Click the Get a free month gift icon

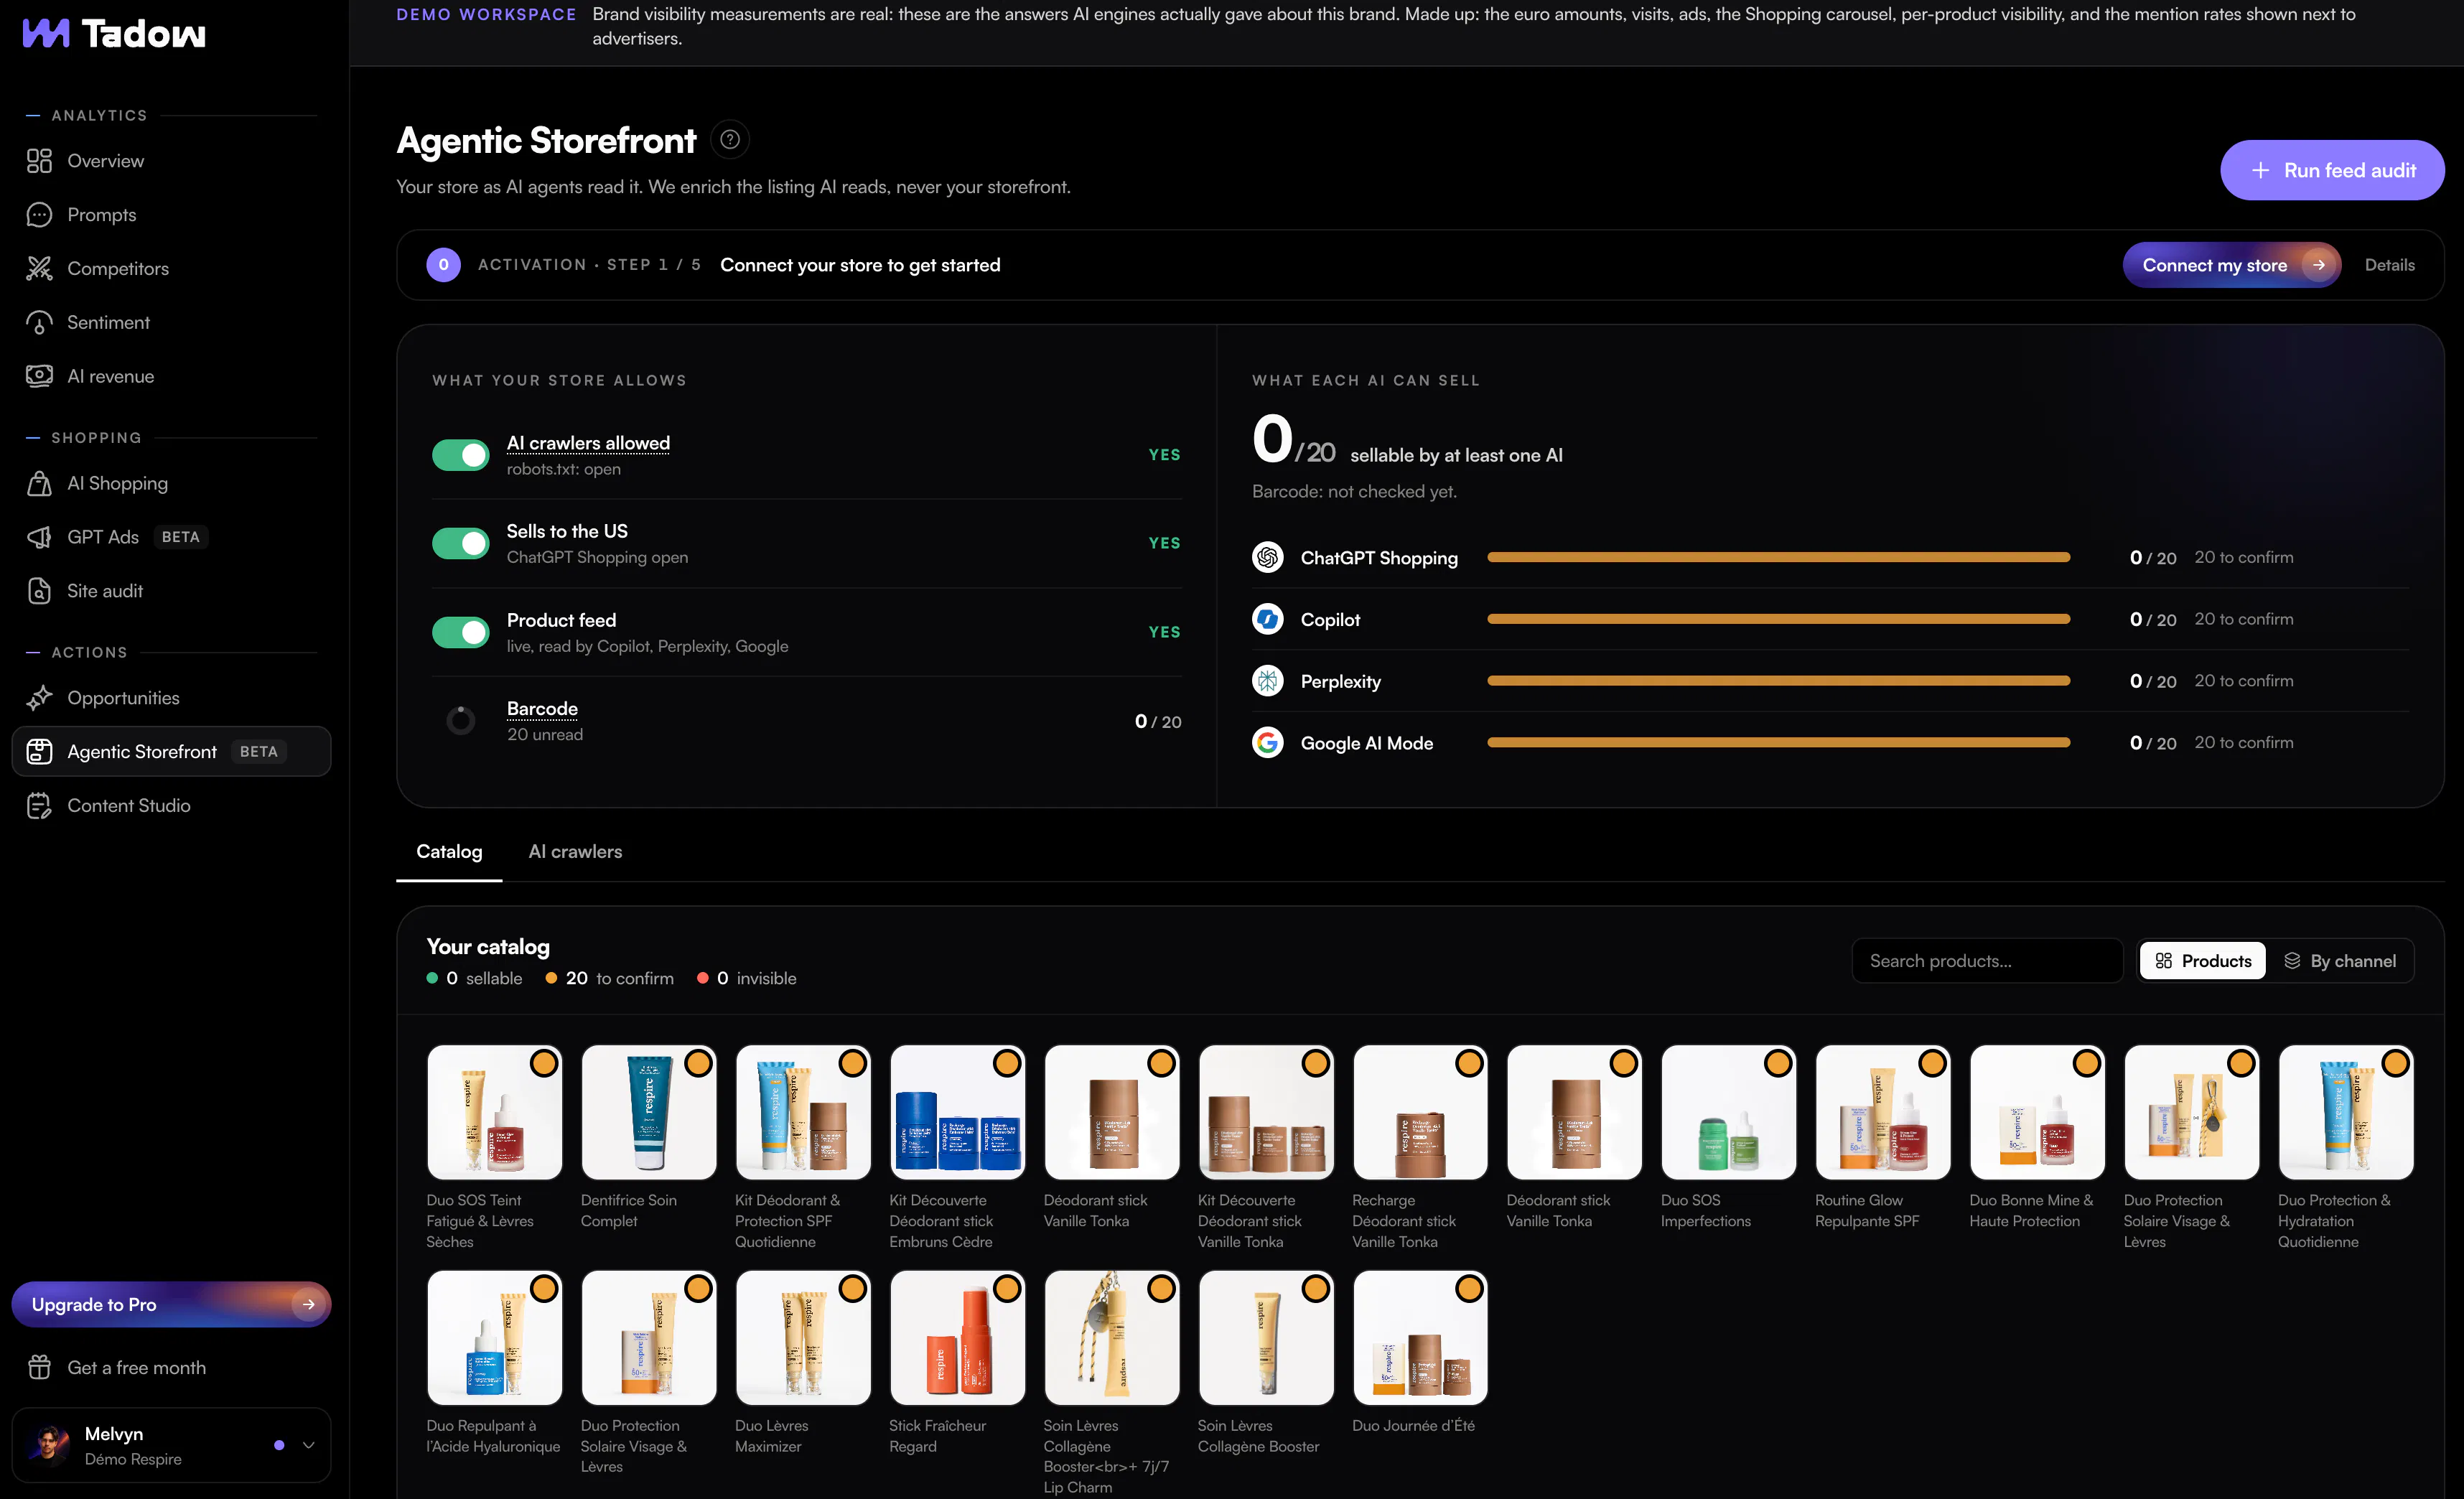[39, 1367]
